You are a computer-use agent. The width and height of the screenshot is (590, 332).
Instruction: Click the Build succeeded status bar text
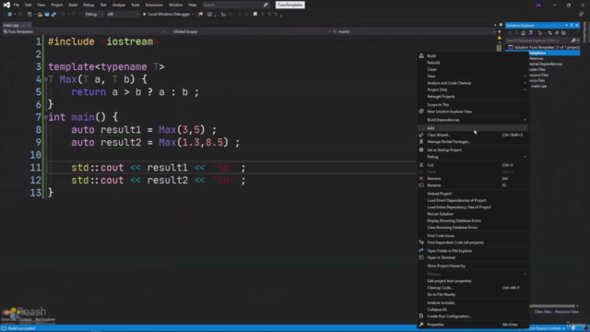tap(21, 328)
